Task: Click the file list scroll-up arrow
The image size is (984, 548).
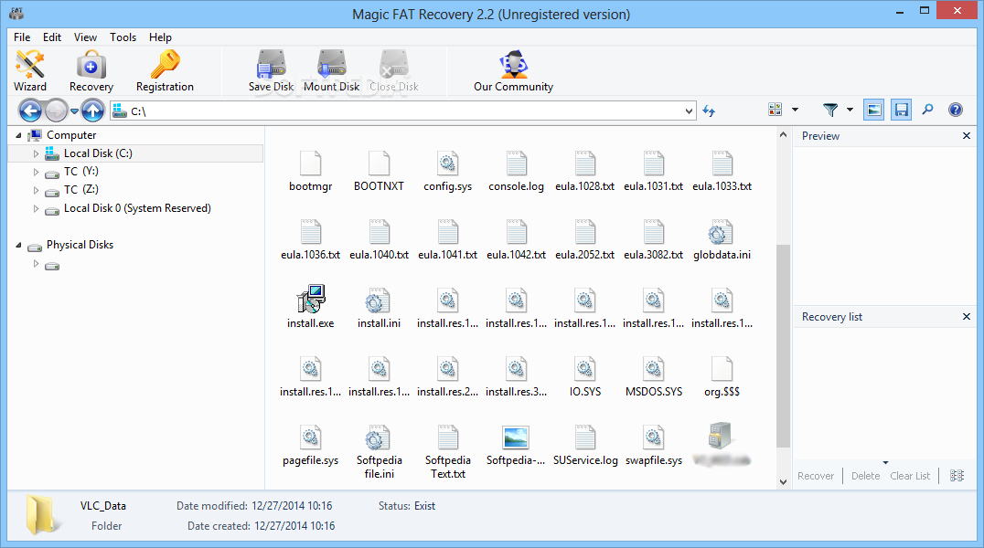Action: [x=783, y=134]
